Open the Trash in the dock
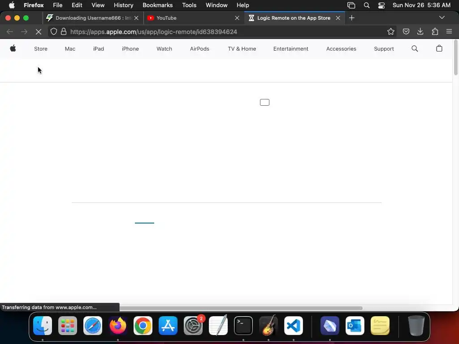The width and height of the screenshot is (459, 344). coord(416,326)
